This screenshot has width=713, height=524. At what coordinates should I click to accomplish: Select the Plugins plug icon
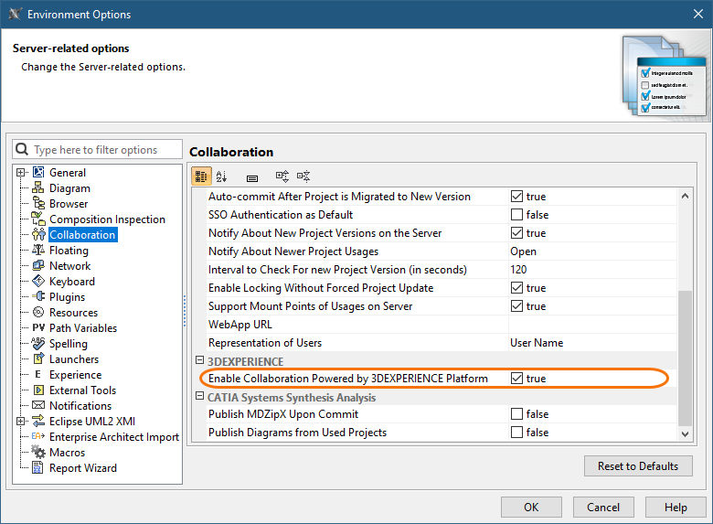[39, 297]
